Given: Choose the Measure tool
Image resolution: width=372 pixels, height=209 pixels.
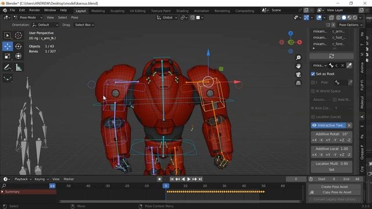Looking at the screenshot, I should coord(18,67).
